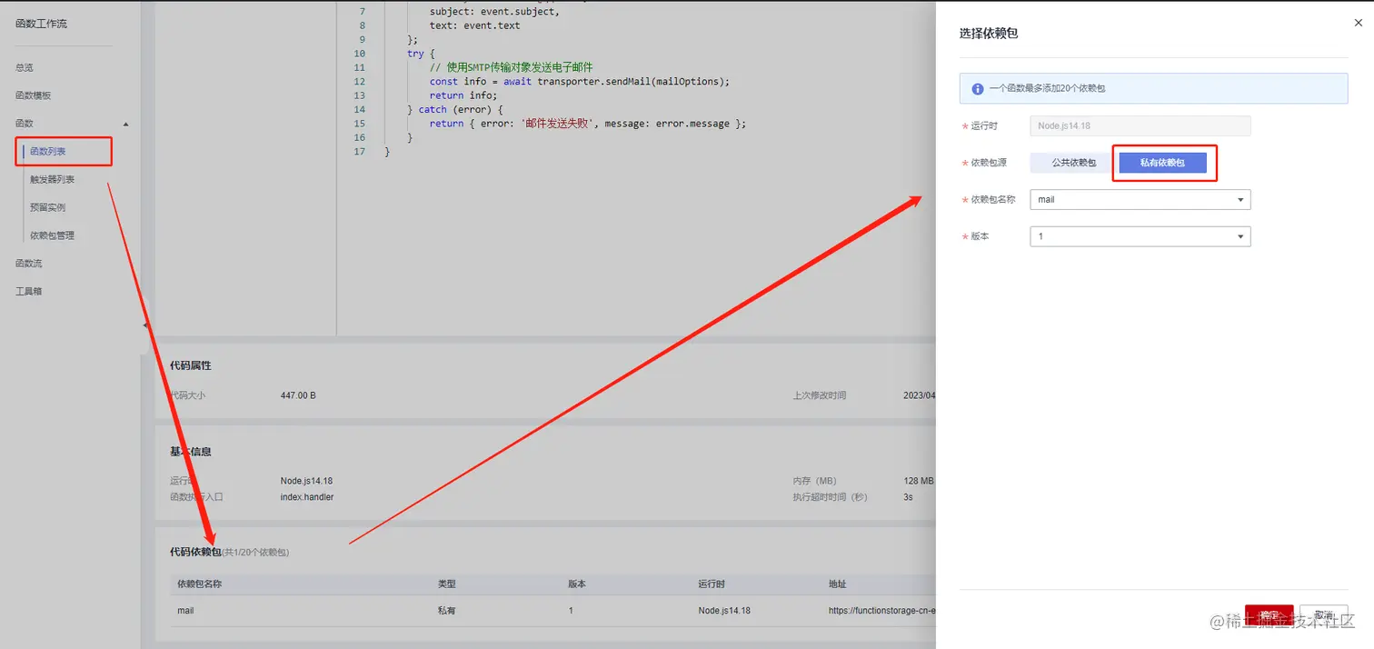Click the 代码属性 section heading
Viewport: 1374px width, 649px height.
coord(191,365)
